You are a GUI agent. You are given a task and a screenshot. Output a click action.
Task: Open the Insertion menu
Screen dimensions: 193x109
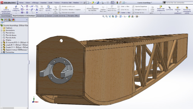pos(43,3)
